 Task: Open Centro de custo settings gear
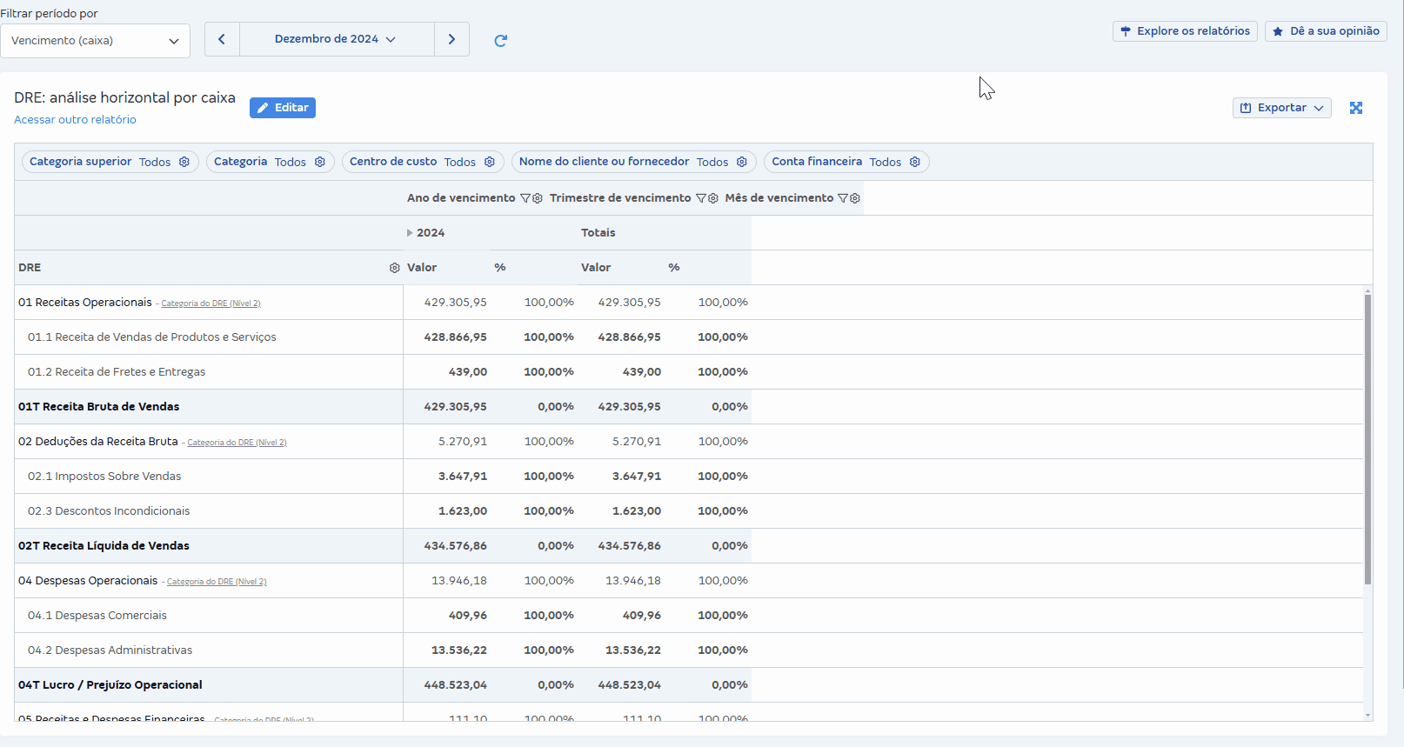click(490, 162)
